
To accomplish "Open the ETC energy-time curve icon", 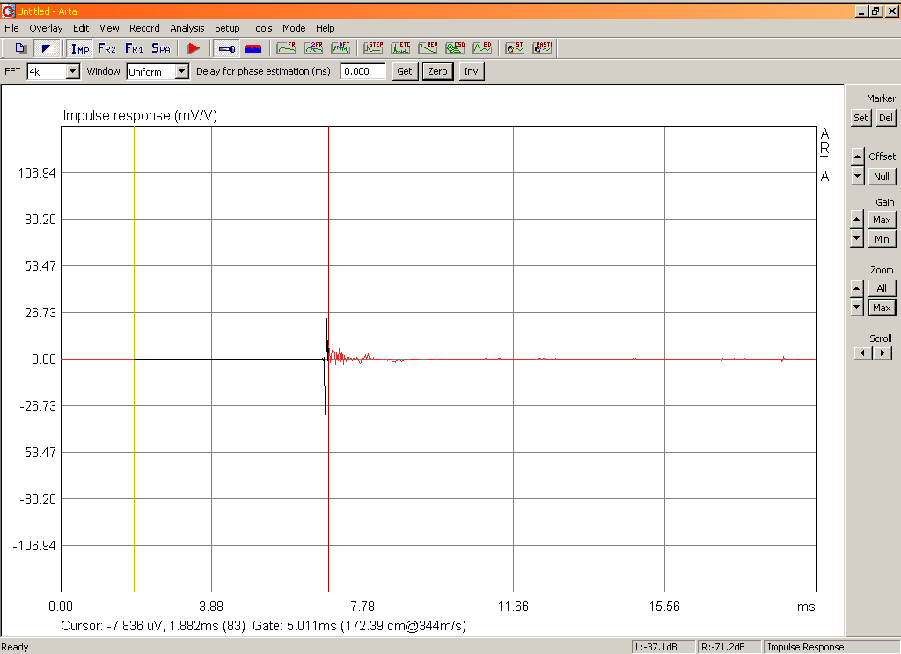I will pyautogui.click(x=400, y=49).
